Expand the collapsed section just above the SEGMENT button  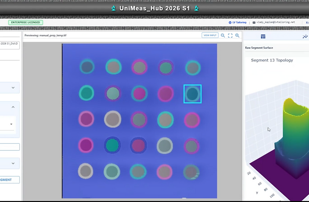[13, 163]
